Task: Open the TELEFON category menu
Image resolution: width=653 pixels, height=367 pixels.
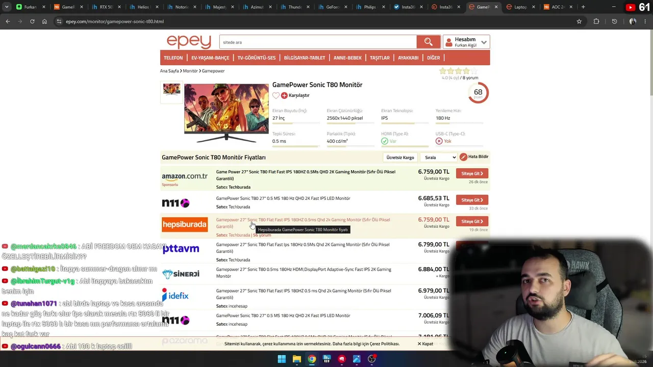Action: click(173, 58)
